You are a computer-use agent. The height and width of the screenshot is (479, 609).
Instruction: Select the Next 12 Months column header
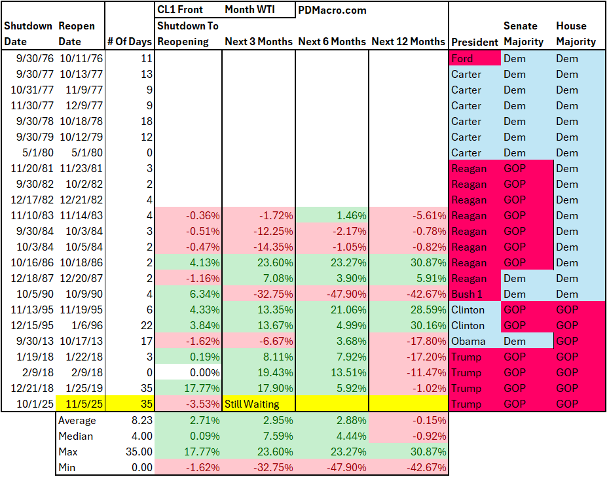click(x=407, y=42)
